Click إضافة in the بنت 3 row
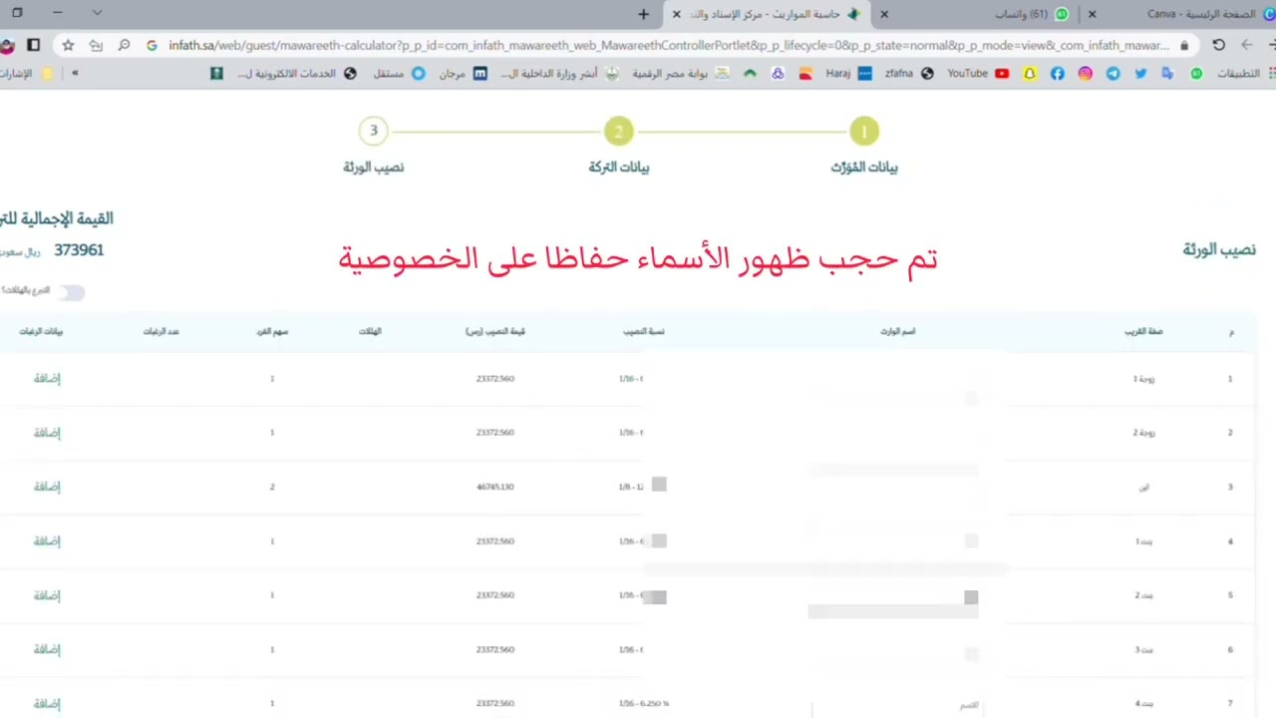The image size is (1276, 718). pos(47,649)
